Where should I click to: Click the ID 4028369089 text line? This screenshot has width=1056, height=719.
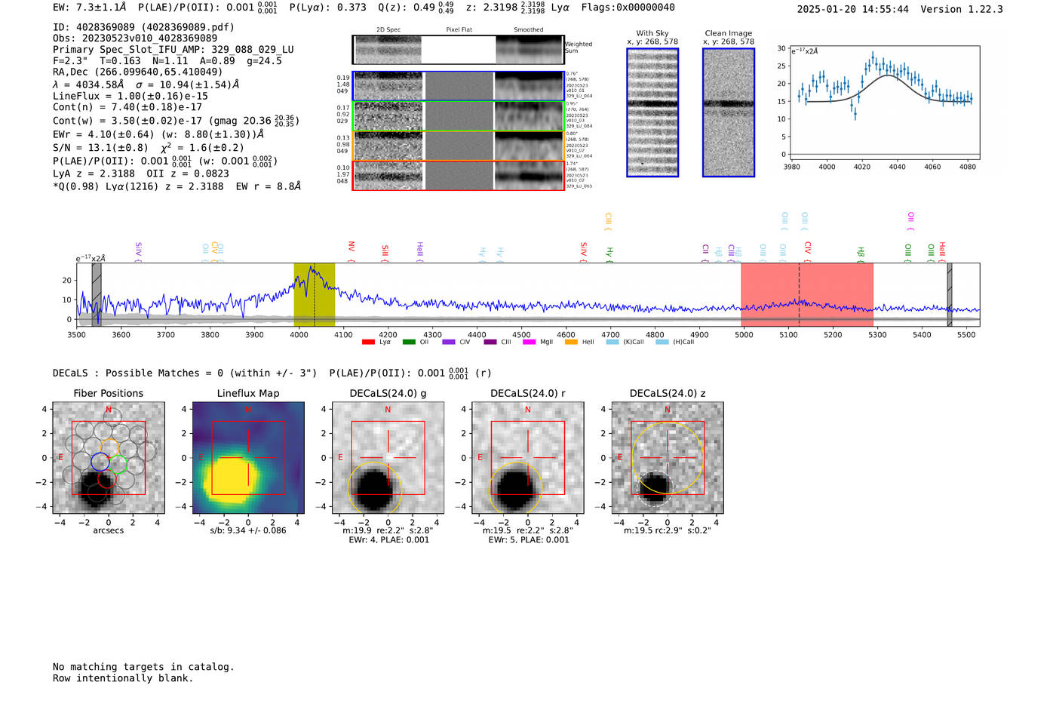coord(143,27)
